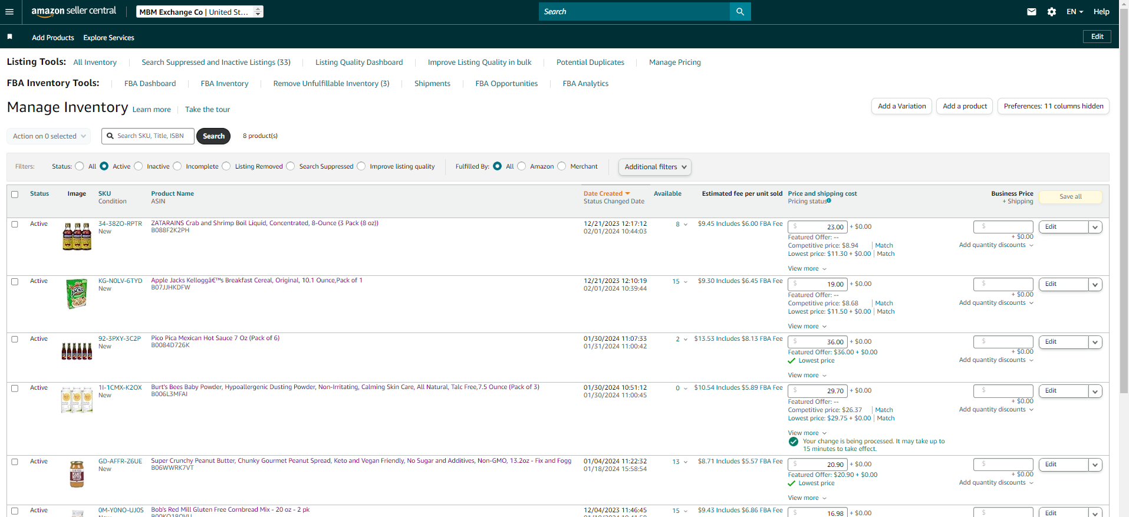The width and height of the screenshot is (1129, 517).
Task: Click the Edit button in dark toolbar
Action: pos(1097,37)
